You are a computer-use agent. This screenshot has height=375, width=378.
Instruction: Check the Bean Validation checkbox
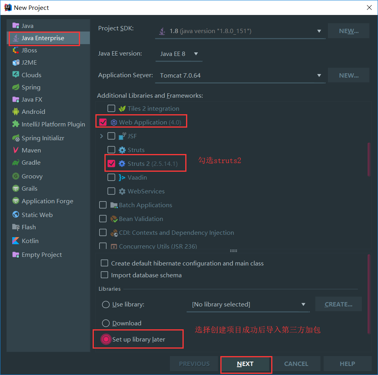pyautogui.click(x=103, y=219)
